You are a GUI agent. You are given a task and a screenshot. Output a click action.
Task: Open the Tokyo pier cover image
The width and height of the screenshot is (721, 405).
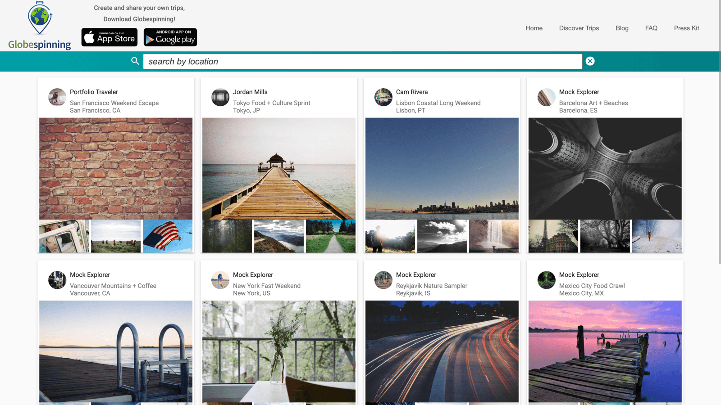(x=279, y=169)
